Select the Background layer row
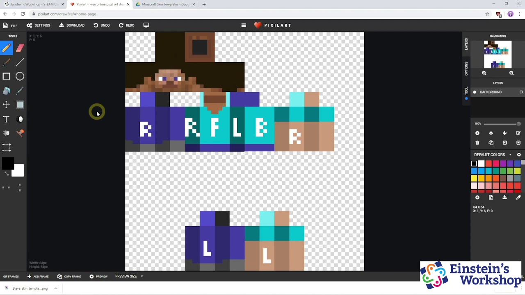 click(x=498, y=92)
